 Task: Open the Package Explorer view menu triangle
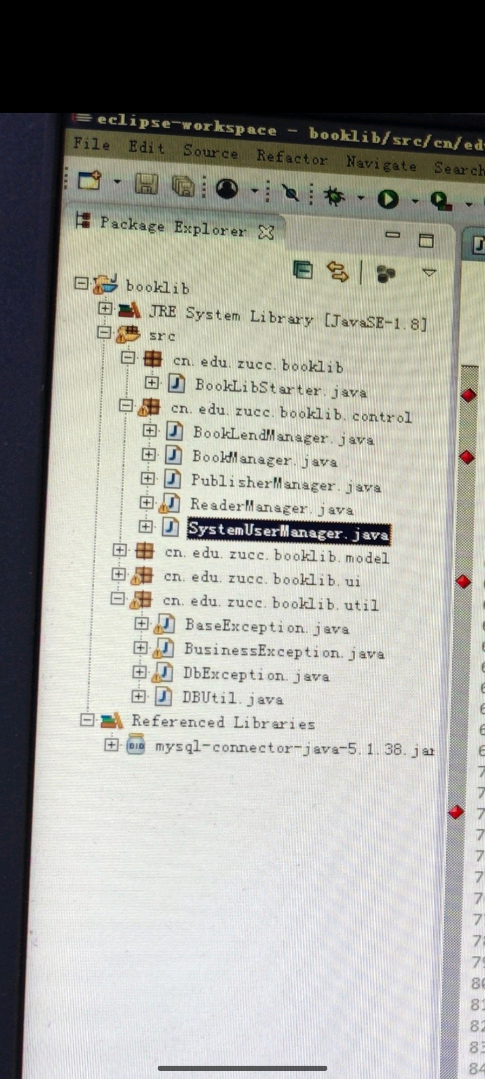428,273
